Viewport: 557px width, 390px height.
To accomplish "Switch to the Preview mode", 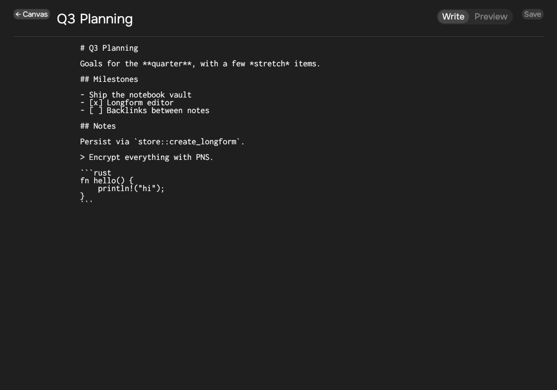I will [x=491, y=17].
